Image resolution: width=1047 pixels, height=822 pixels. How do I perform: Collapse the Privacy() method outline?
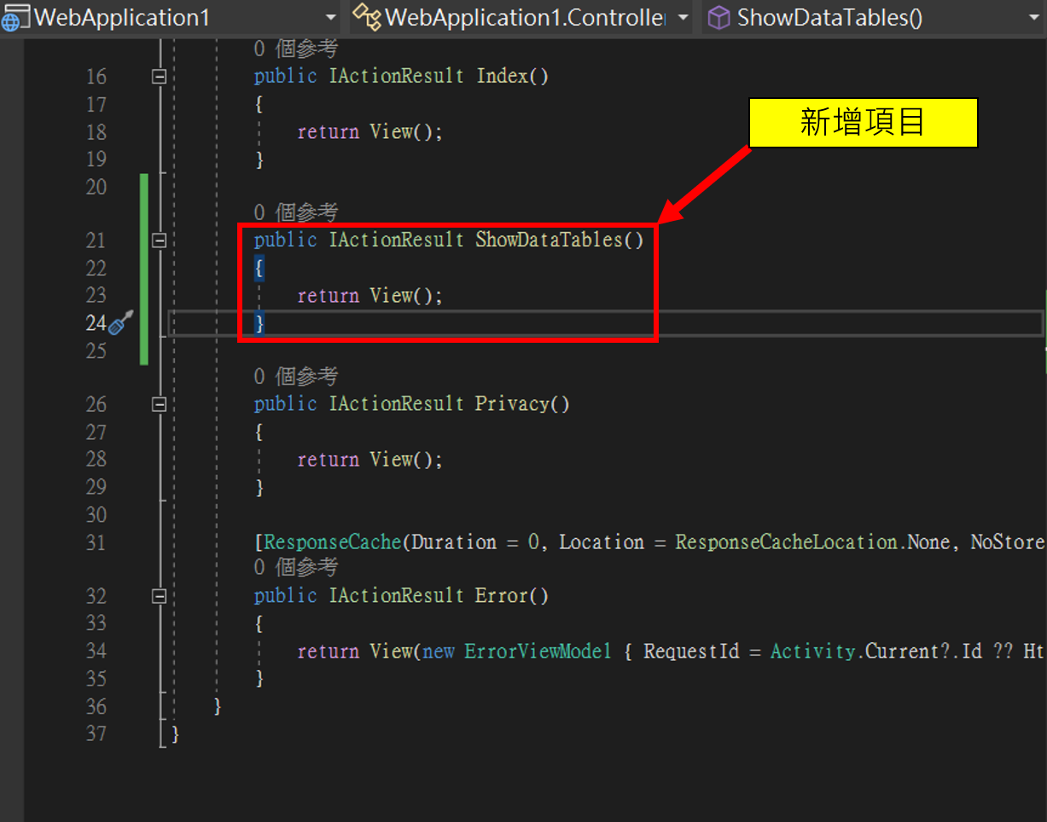tap(159, 404)
